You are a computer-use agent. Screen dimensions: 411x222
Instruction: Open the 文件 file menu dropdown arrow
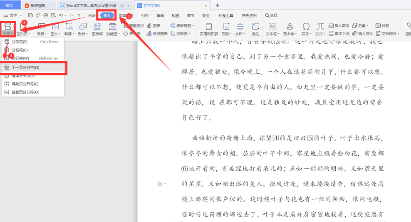coord(21,15)
